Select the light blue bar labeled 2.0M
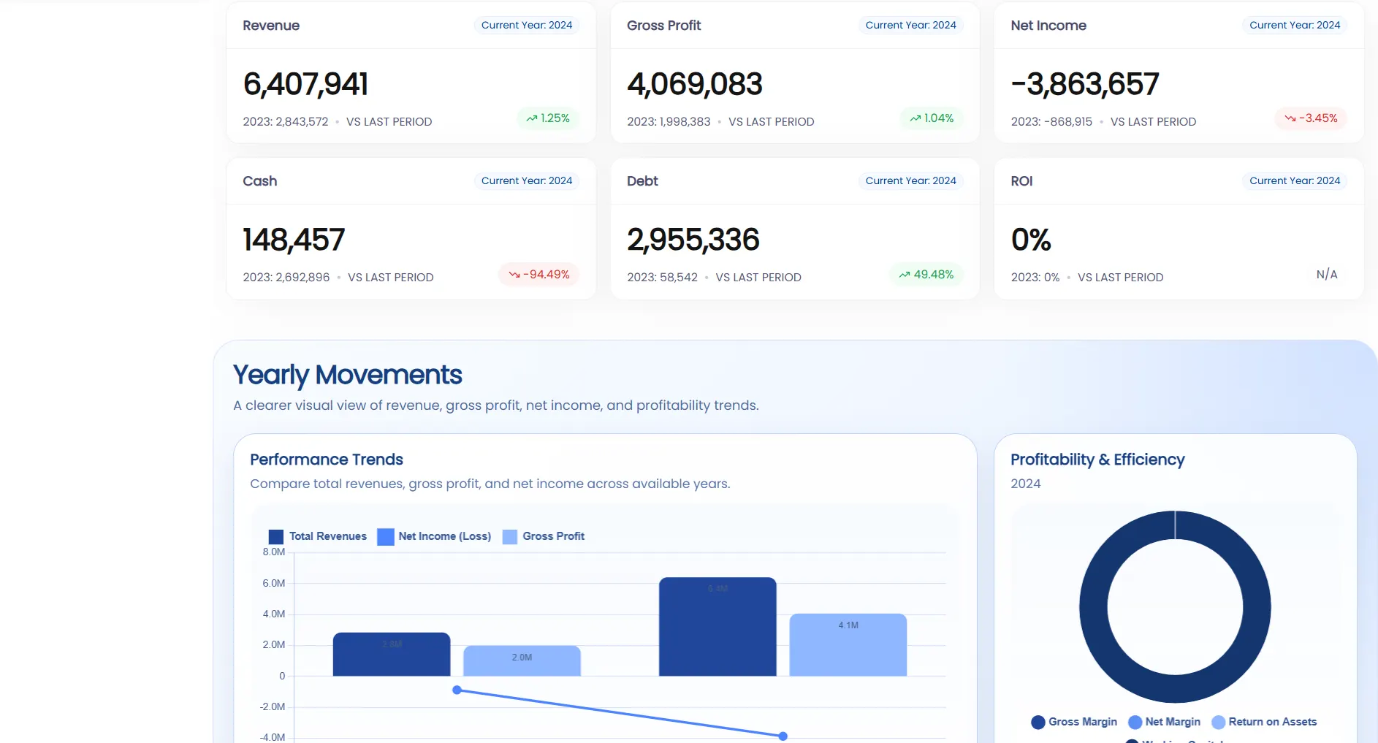The width and height of the screenshot is (1378, 743). pyautogui.click(x=522, y=661)
